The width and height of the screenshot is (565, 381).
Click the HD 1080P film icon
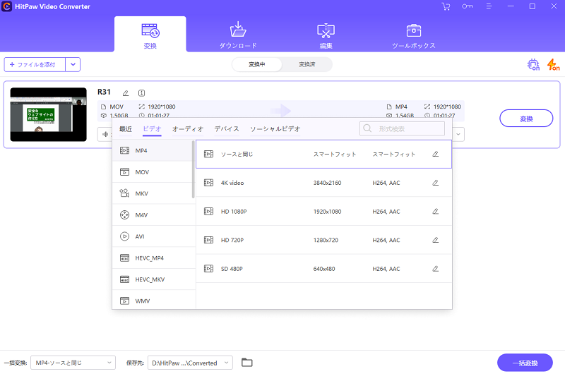208,212
